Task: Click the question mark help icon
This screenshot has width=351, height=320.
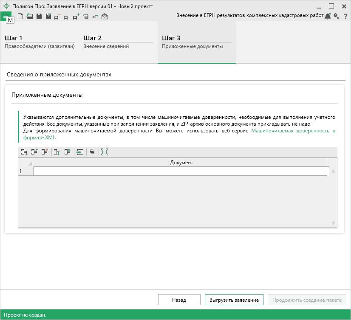Action: 346,16
